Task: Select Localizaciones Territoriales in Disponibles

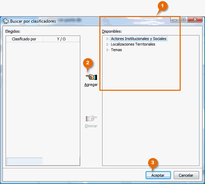Action: [x=133, y=44]
